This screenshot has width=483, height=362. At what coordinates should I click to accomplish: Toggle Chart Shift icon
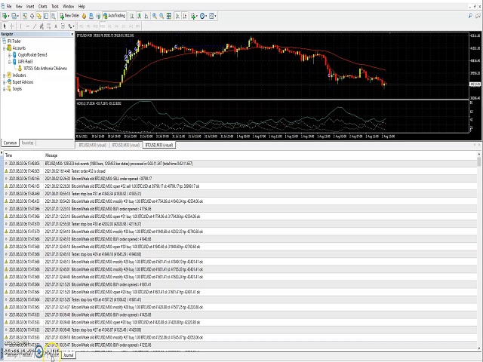(184, 16)
